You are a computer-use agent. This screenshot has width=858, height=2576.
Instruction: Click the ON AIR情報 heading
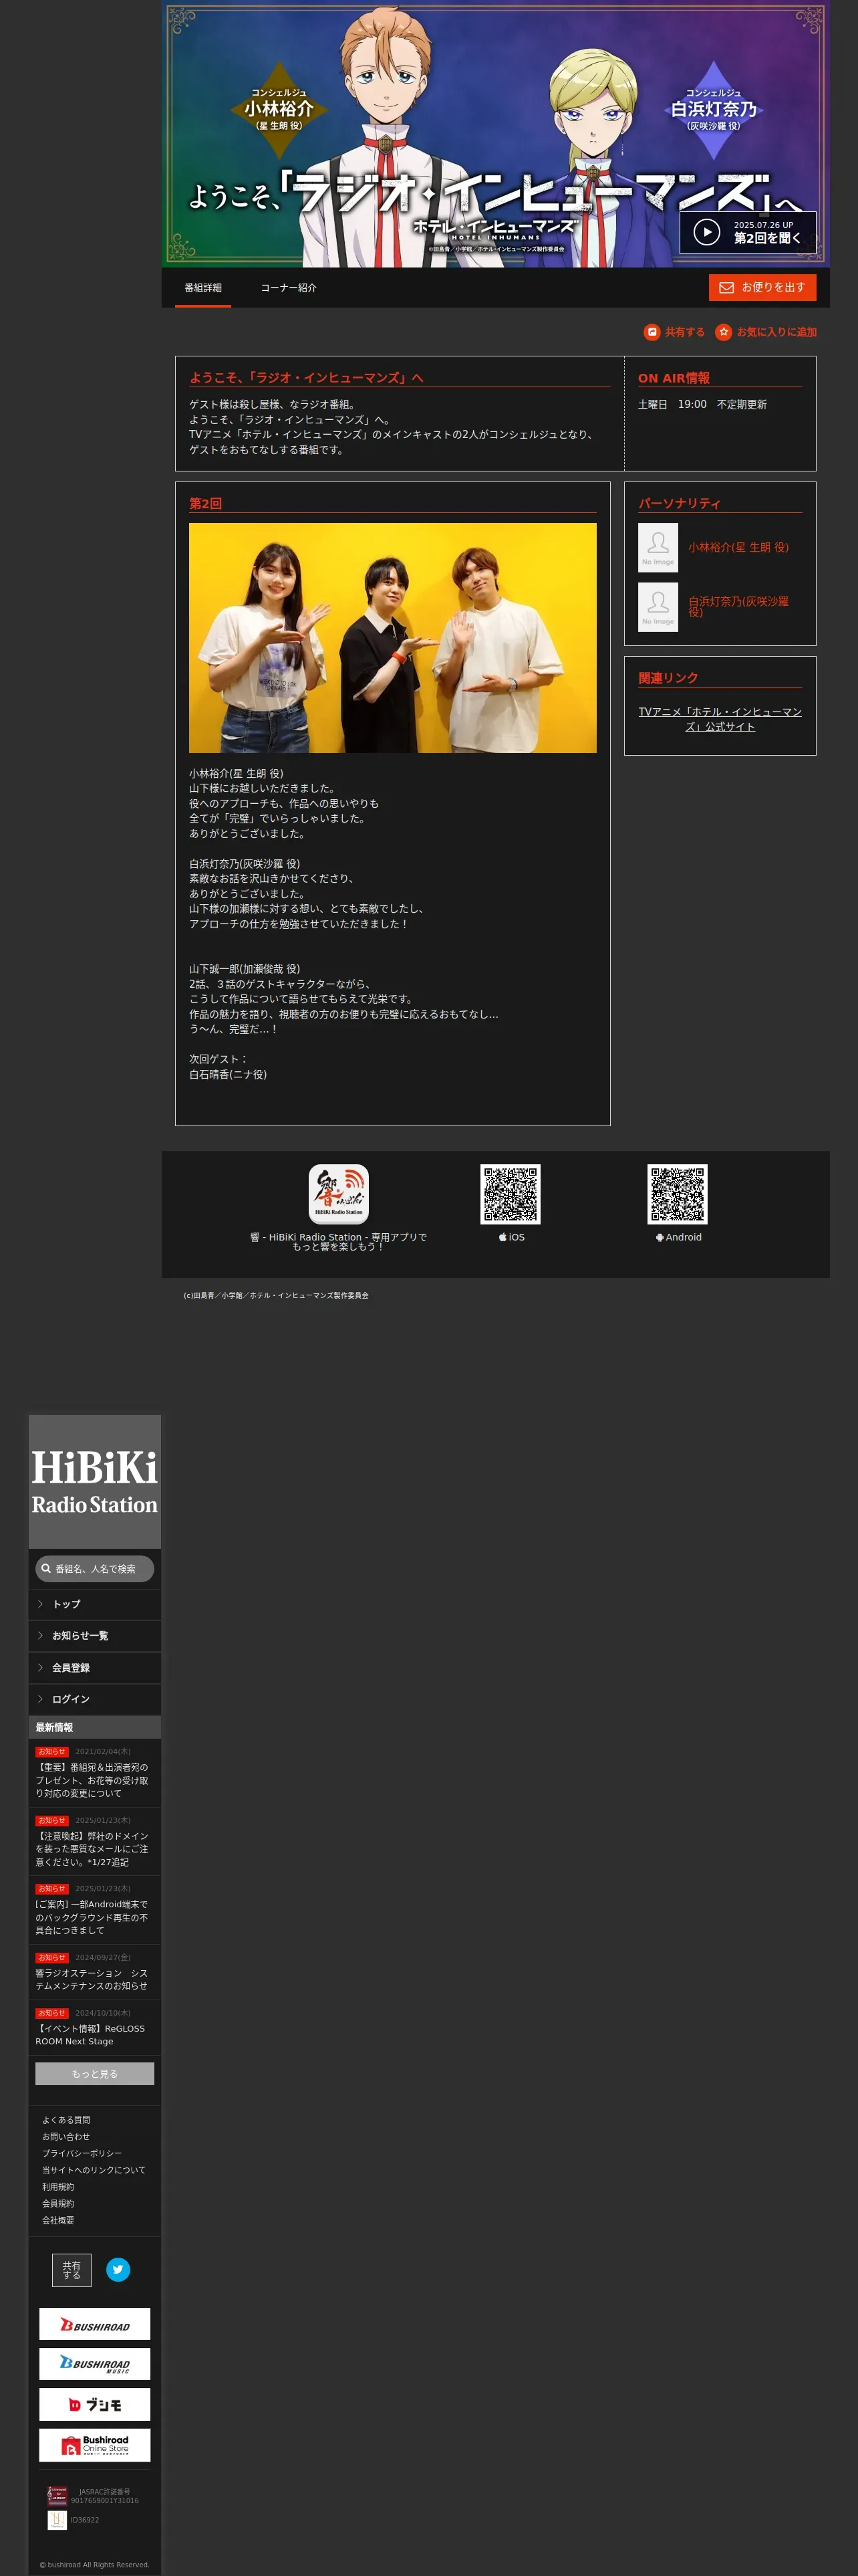[x=674, y=378]
